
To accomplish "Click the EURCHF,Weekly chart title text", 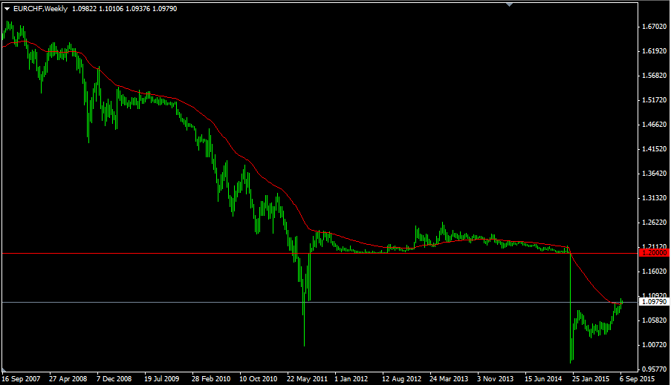I will coord(41,9).
